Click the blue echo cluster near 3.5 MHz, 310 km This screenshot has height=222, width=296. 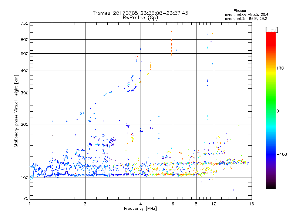(x=132, y=90)
